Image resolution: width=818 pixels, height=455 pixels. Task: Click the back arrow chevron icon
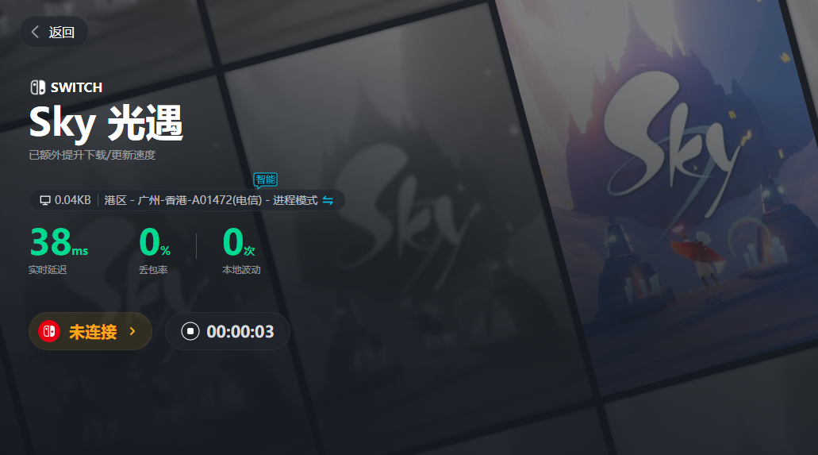[x=35, y=33]
